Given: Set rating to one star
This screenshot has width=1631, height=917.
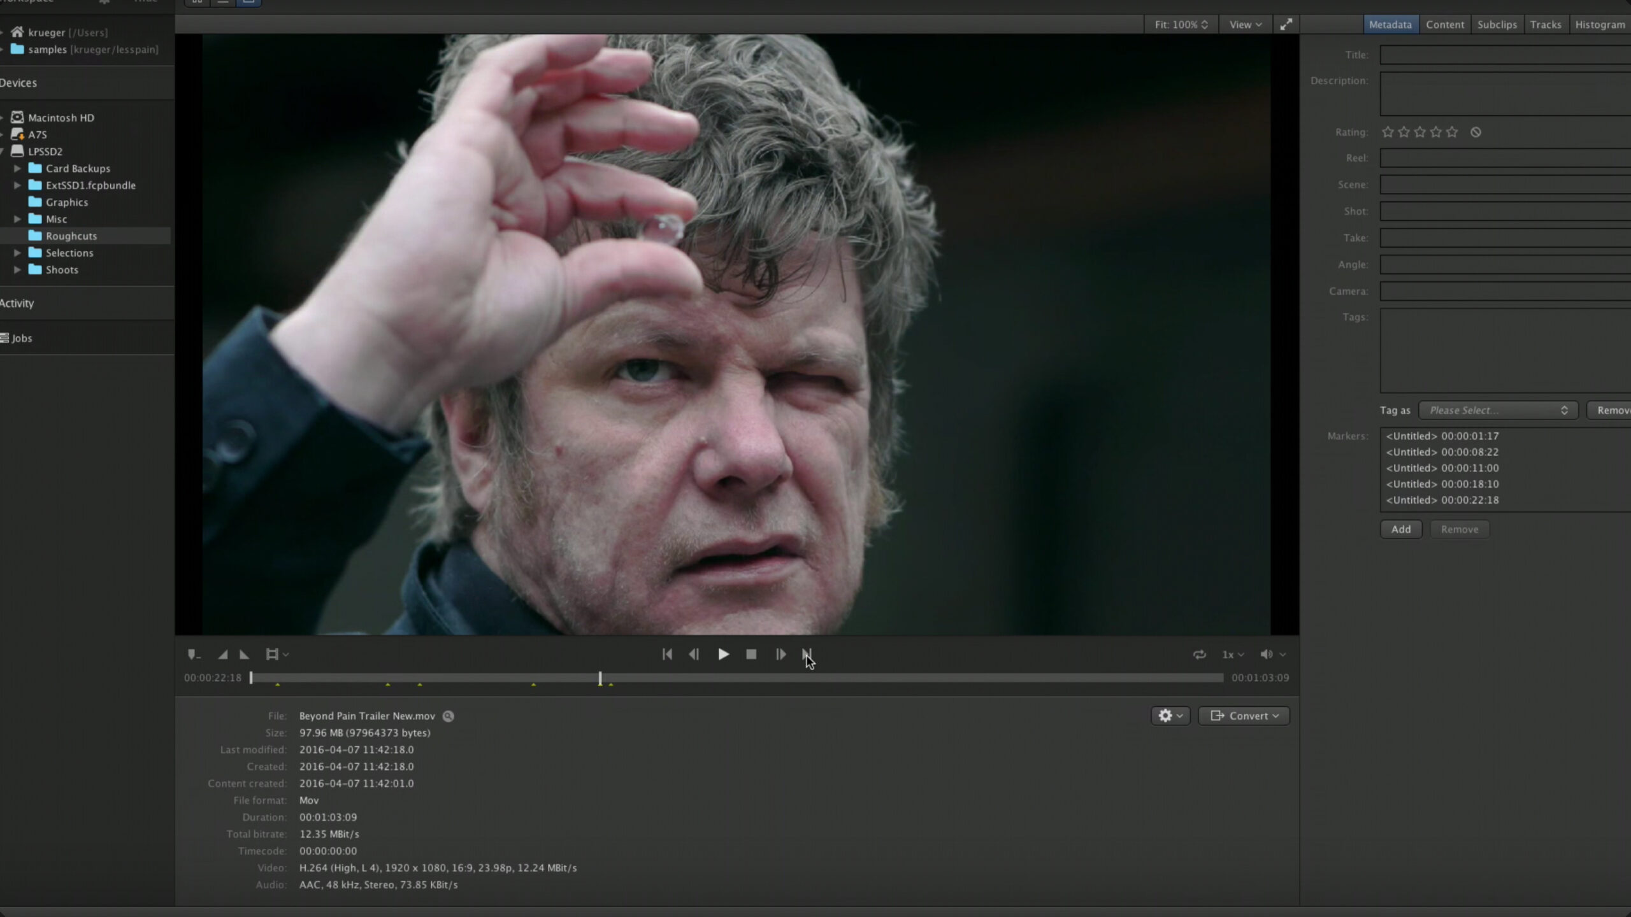Looking at the screenshot, I should click(1388, 132).
